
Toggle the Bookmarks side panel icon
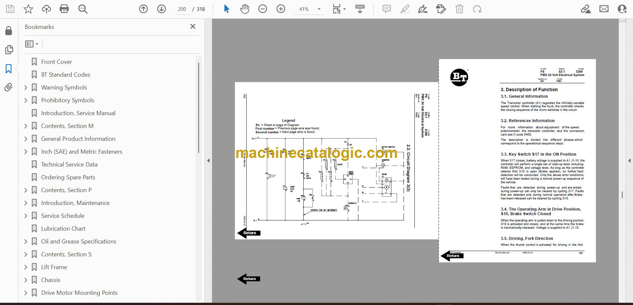tap(9, 69)
